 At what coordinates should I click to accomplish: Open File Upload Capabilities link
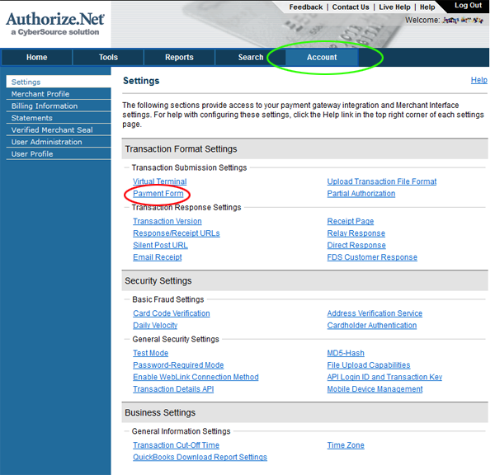click(369, 365)
